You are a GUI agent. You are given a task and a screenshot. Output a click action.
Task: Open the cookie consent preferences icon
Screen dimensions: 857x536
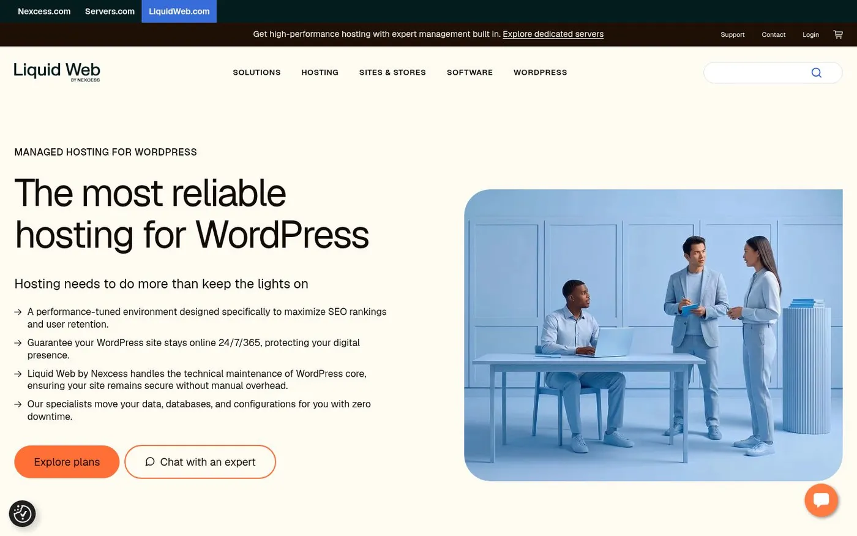[x=22, y=513]
